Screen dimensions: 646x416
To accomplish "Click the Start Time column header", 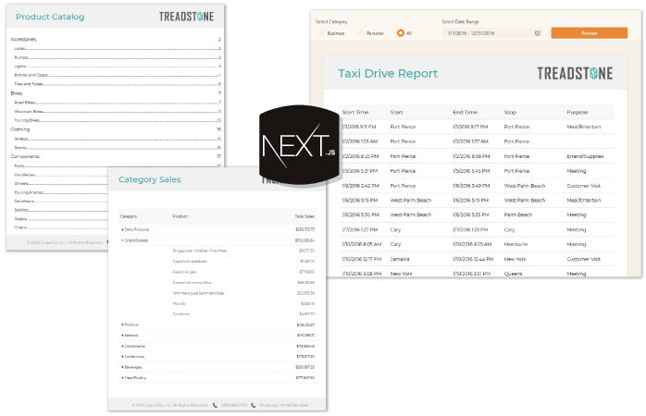I will pyautogui.click(x=355, y=113).
